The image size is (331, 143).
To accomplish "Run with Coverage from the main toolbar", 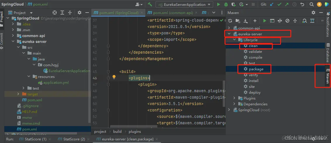I will pos(233,4).
